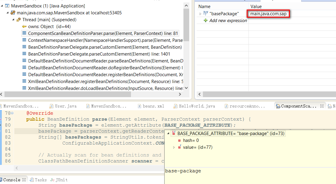Click the "basePackage" watch expression icon
Viewport: 336px width, 184px height.
click(x=206, y=13)
